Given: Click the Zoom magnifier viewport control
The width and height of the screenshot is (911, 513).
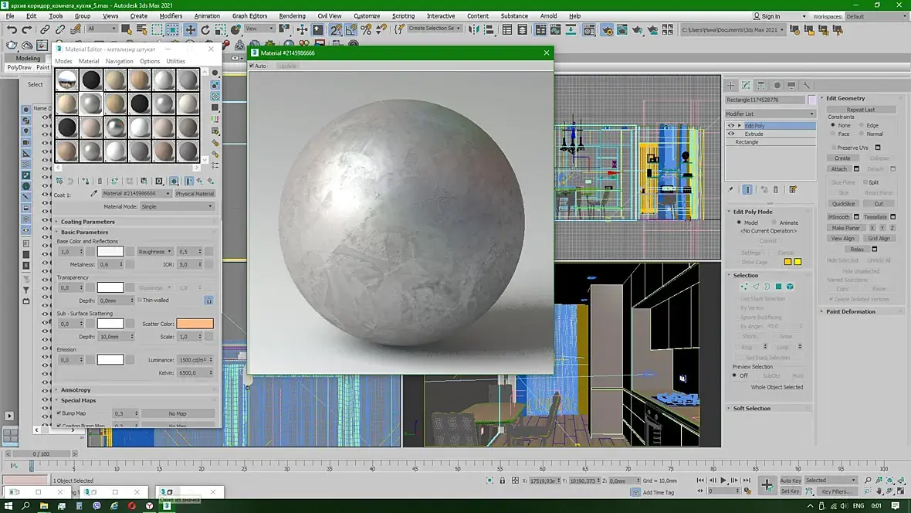Looking at the screenshot, I should click(868, 481).
